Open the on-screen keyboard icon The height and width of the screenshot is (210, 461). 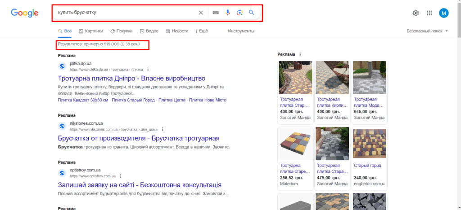pyautogui.click(x=216, y=13)
